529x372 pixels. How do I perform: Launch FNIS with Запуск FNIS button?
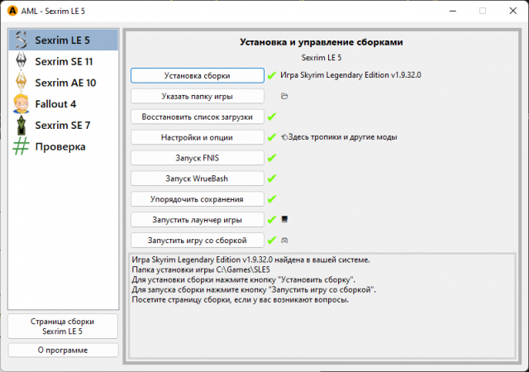click(197, 157)
